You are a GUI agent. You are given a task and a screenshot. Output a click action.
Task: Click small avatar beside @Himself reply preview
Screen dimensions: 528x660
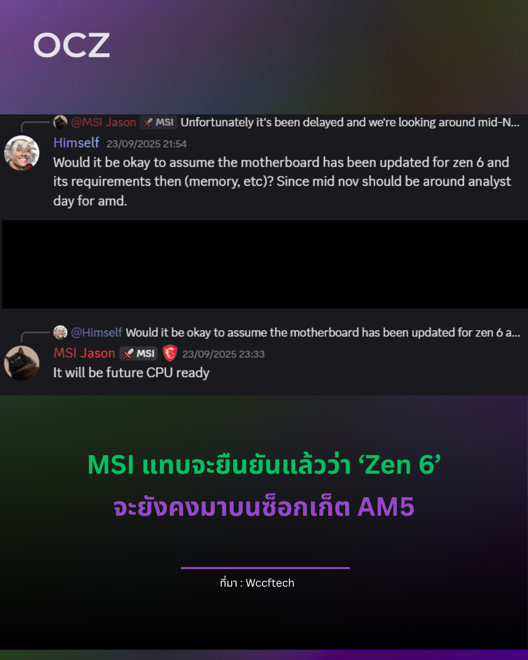point(60,332)
